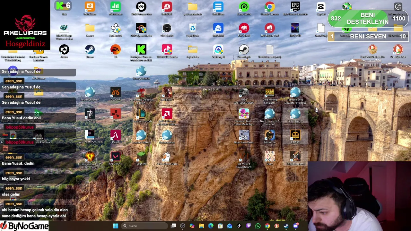Open DuckDuckGo browser shortcut
The width and height of the screenshot is (411, 231).
click(398, 52)
